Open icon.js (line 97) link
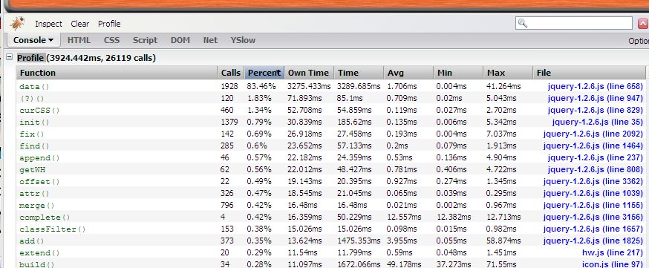649x268 pixels. tap(613, 264)
